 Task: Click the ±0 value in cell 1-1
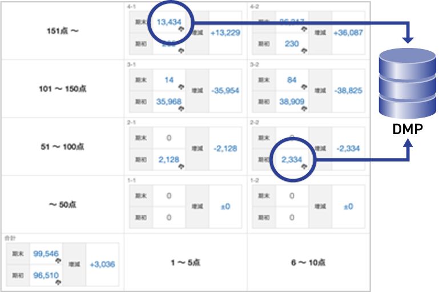click(x=225, y=207)
